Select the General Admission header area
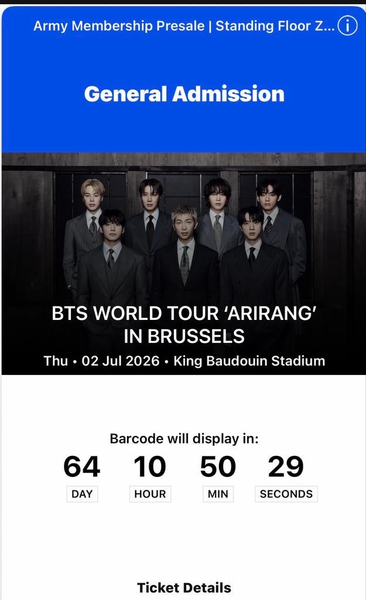Screen dimensions: 366x600 (183, 93)
